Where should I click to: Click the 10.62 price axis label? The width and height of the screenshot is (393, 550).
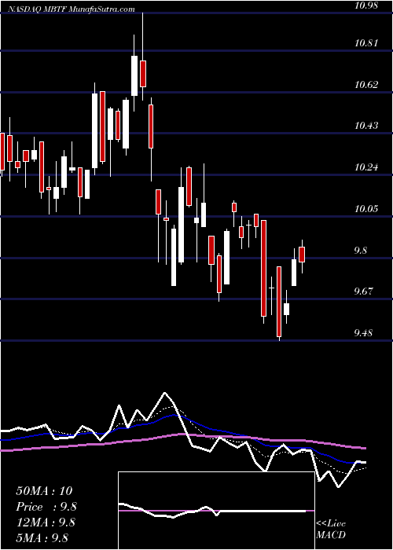pos(366,85)
